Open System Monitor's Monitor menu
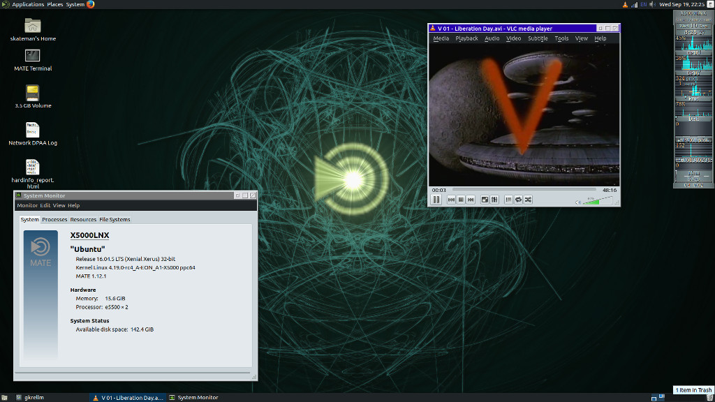This screenshot has width=715, height=402. coord(27,206)
